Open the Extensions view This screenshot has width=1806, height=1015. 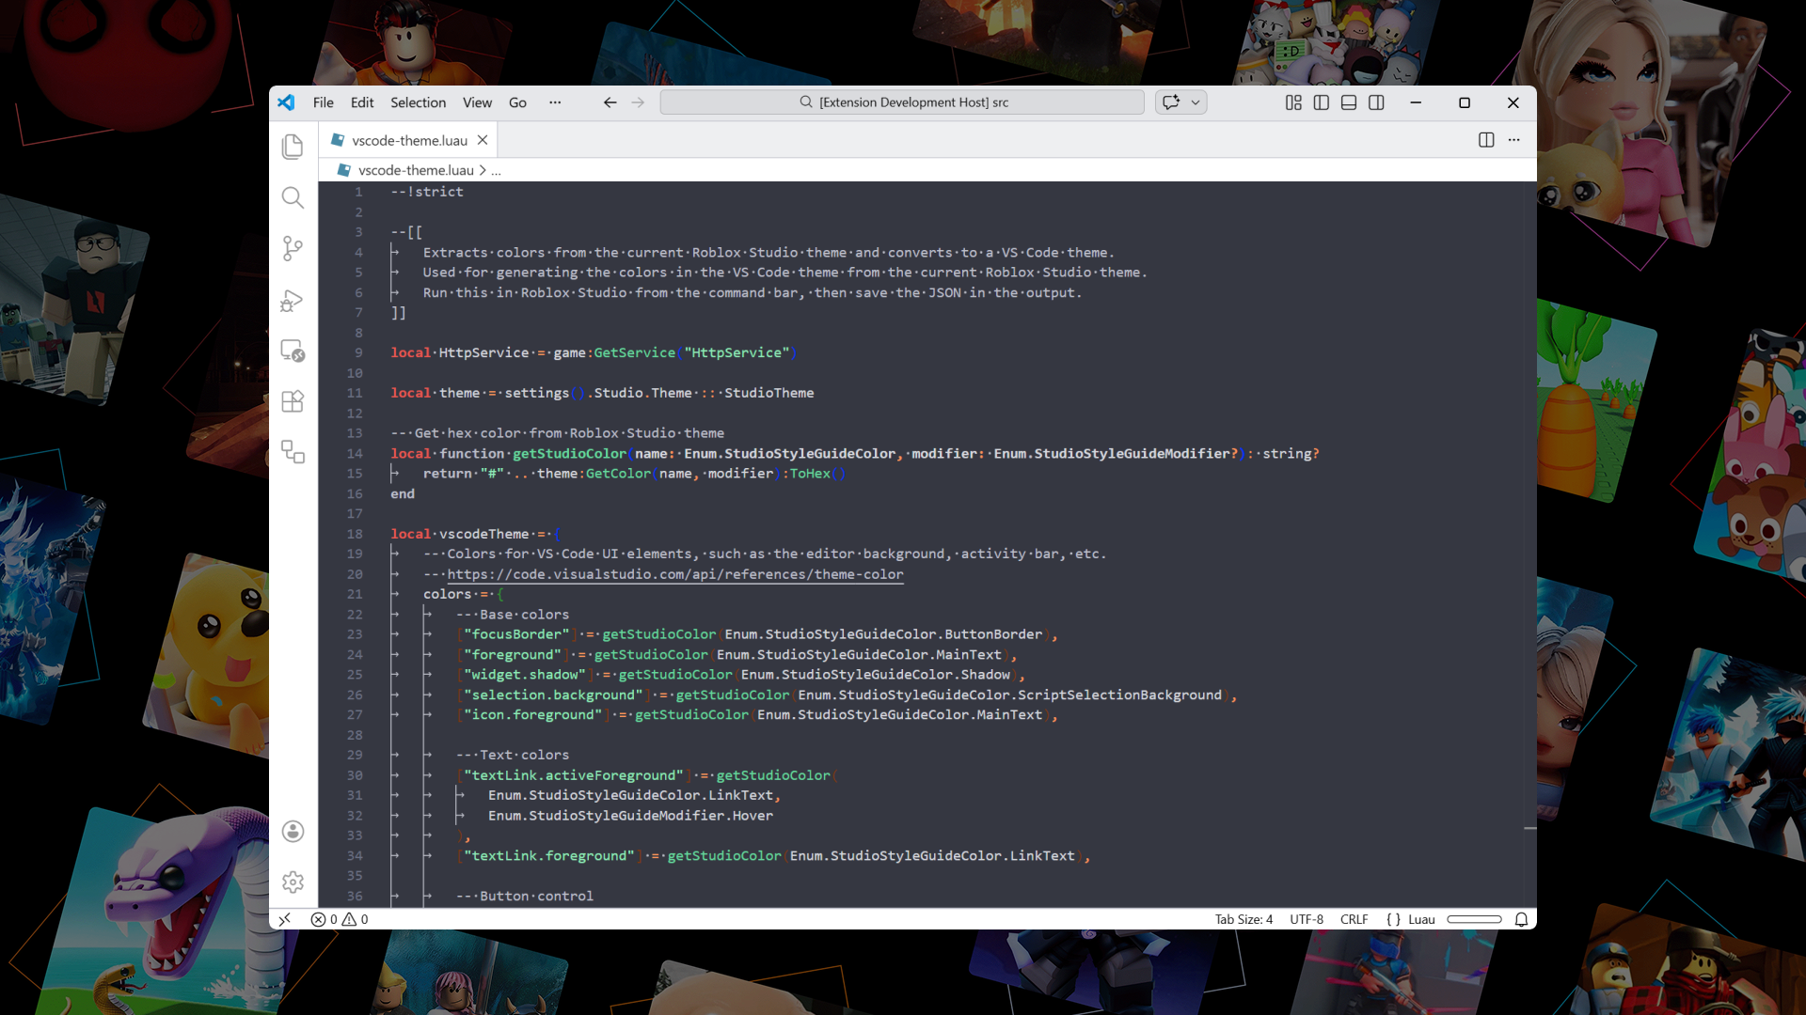293,400
